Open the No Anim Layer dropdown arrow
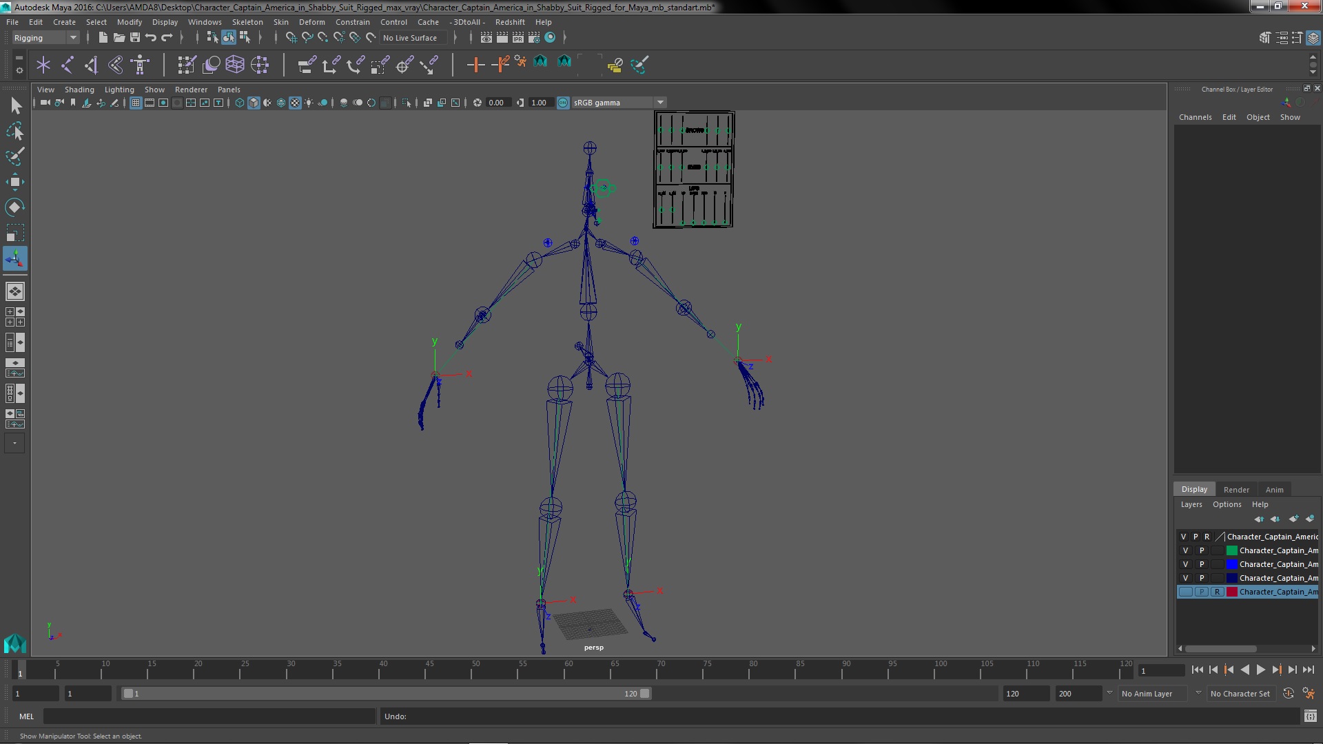The width and height of the screenshot is (1323, 744). click(x=1109, y=693)
